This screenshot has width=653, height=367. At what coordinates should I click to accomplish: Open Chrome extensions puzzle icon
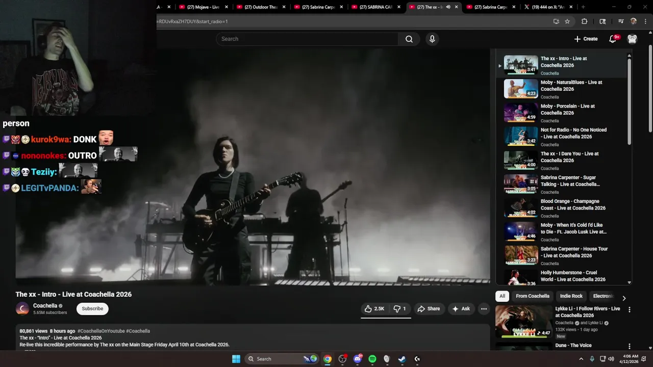coord(585,21)
